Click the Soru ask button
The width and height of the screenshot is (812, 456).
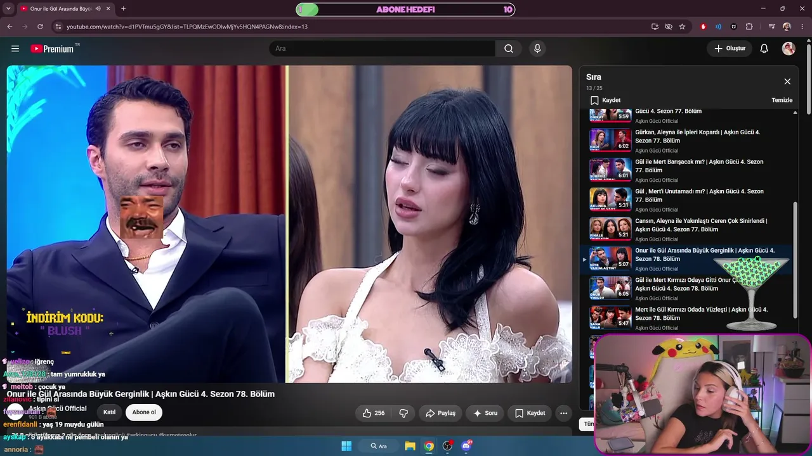(x=485, y=413)
